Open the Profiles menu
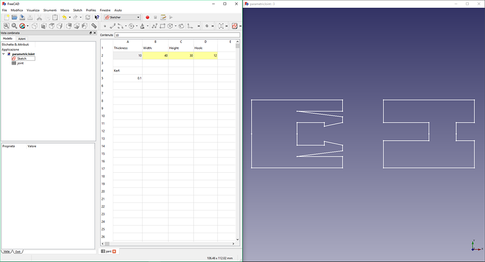This screenshot has width=485, height=262. (91, 10)
